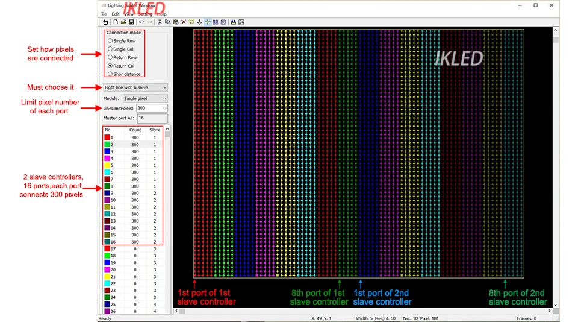Open the LineLimitPixels dropdown
Viewport: 578px width, 322px height.
pyautogui.click(x=152, y=108)
